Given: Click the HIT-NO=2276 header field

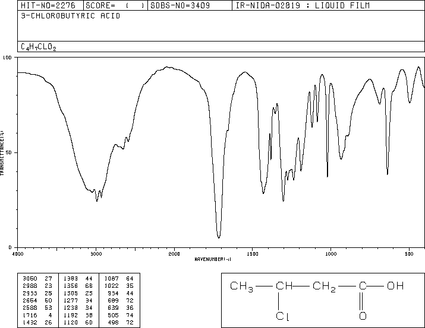Looking at the screenshot, I should [51, 5].
